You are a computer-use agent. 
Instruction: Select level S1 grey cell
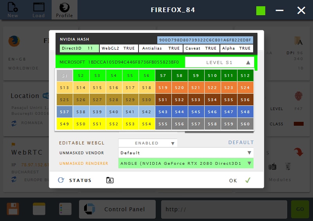click(65, 75)
